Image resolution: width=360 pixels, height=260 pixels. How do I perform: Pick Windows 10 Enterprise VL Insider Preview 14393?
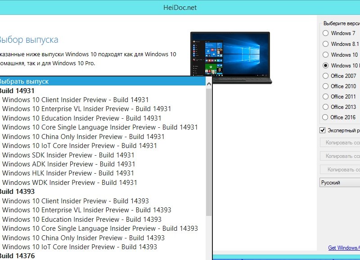tap(103, 210)
